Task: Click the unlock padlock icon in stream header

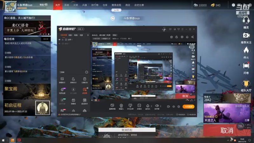Action: pyautogui.click(x=177, y=37)
